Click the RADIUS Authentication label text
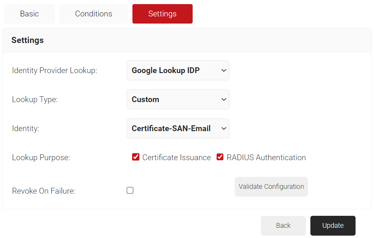374x238 pixels. (266, 157)
